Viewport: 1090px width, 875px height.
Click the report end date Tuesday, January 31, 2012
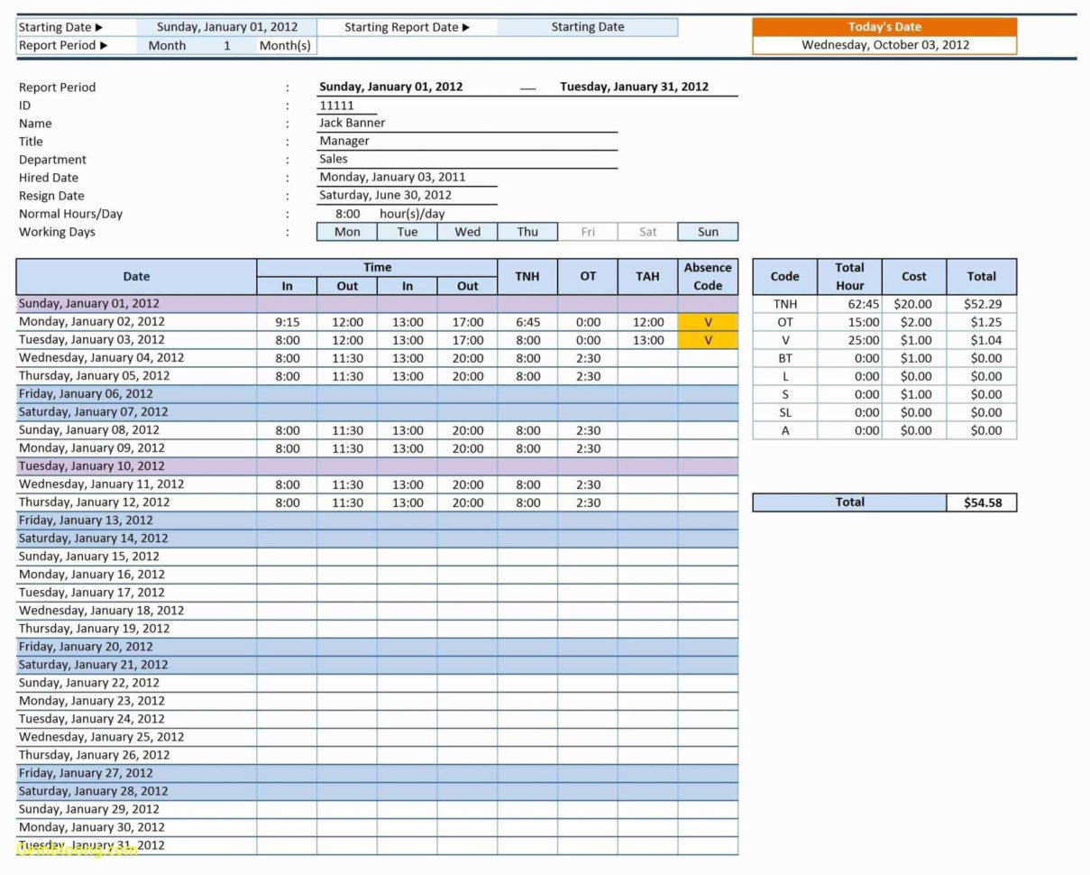(634, 87)
